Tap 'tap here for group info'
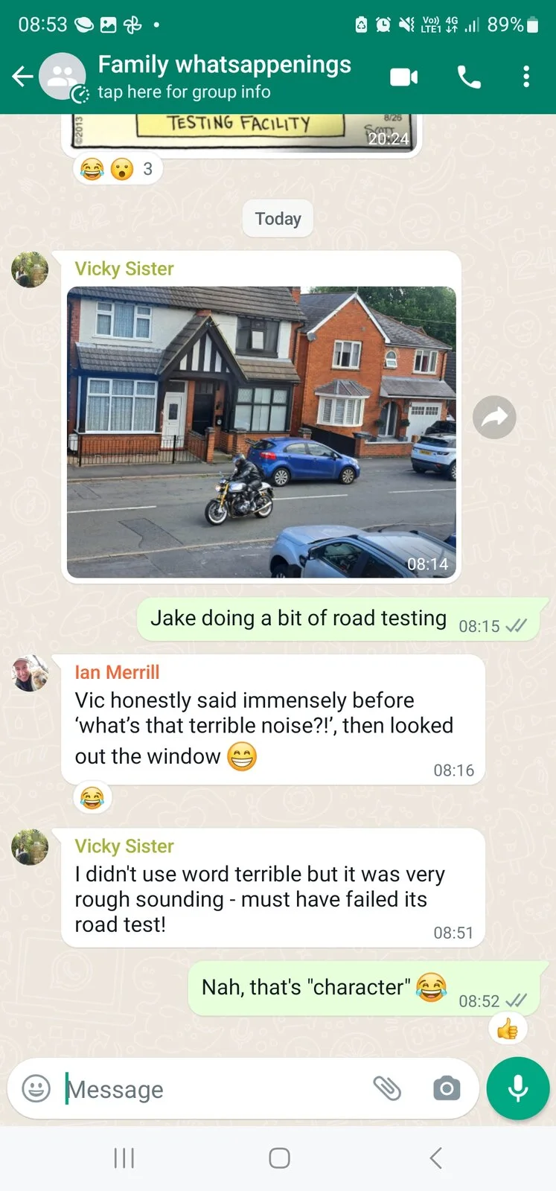Image resolution: width=556 pixels, height=1191 pixels. point(184,92)
